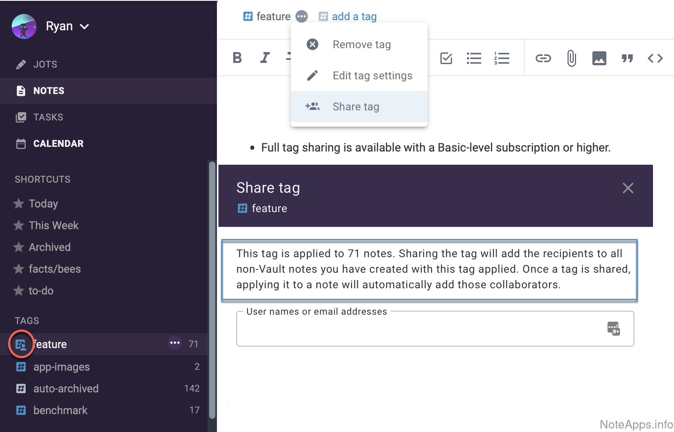674x432 pixels.
Task: Select Share tag menu option
Action: pyautogui.click(x=356, y=107)
